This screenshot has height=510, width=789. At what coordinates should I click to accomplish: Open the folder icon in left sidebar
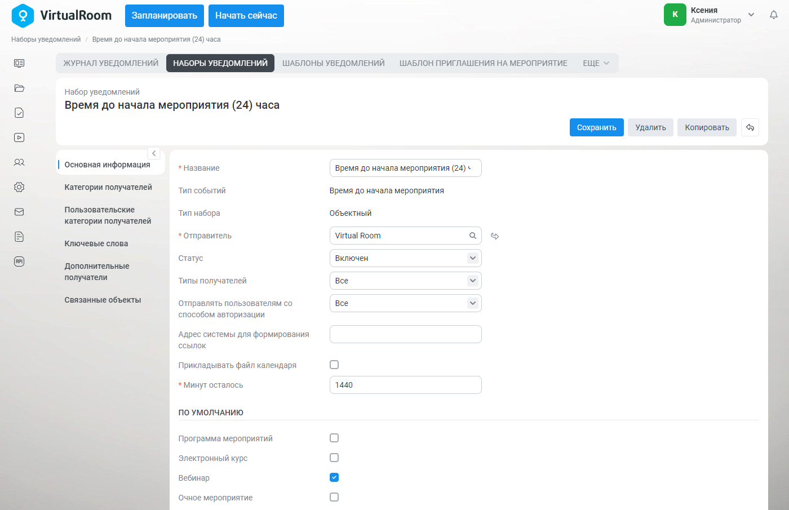(19, 88)
